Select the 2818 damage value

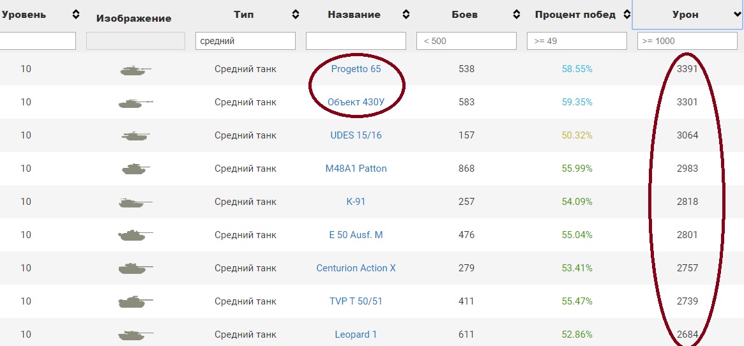[688, 202]
